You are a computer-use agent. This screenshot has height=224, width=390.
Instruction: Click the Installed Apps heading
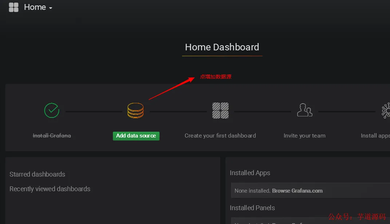250,173
